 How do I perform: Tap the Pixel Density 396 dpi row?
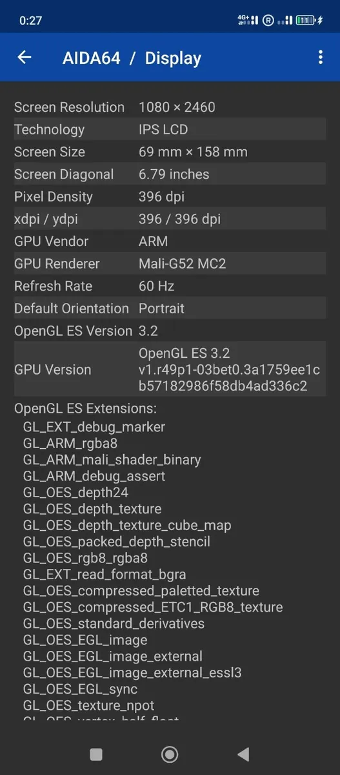(170, 196)
